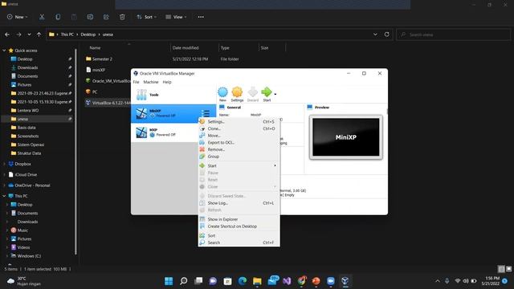Open VirtualBox icon in taskbar

[345, 281]
